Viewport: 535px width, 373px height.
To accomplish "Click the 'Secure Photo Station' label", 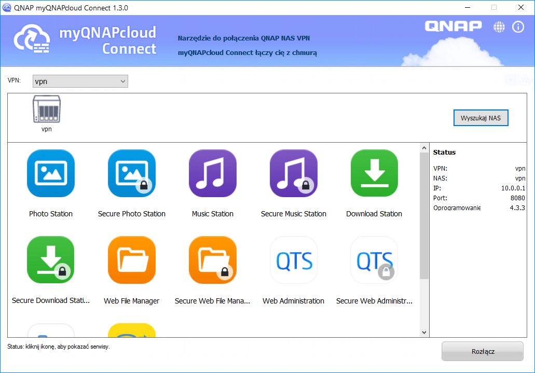I will pyautogui.click(x=132, y=214).
